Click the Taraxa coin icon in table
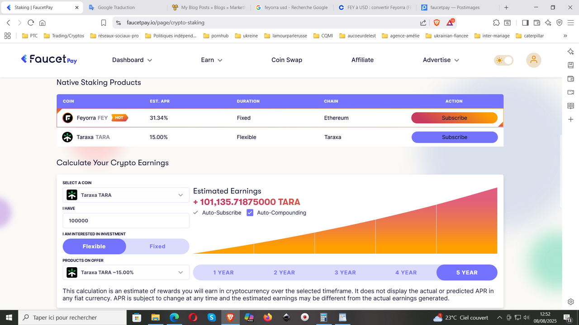579x325 pixels. point(67,137)
